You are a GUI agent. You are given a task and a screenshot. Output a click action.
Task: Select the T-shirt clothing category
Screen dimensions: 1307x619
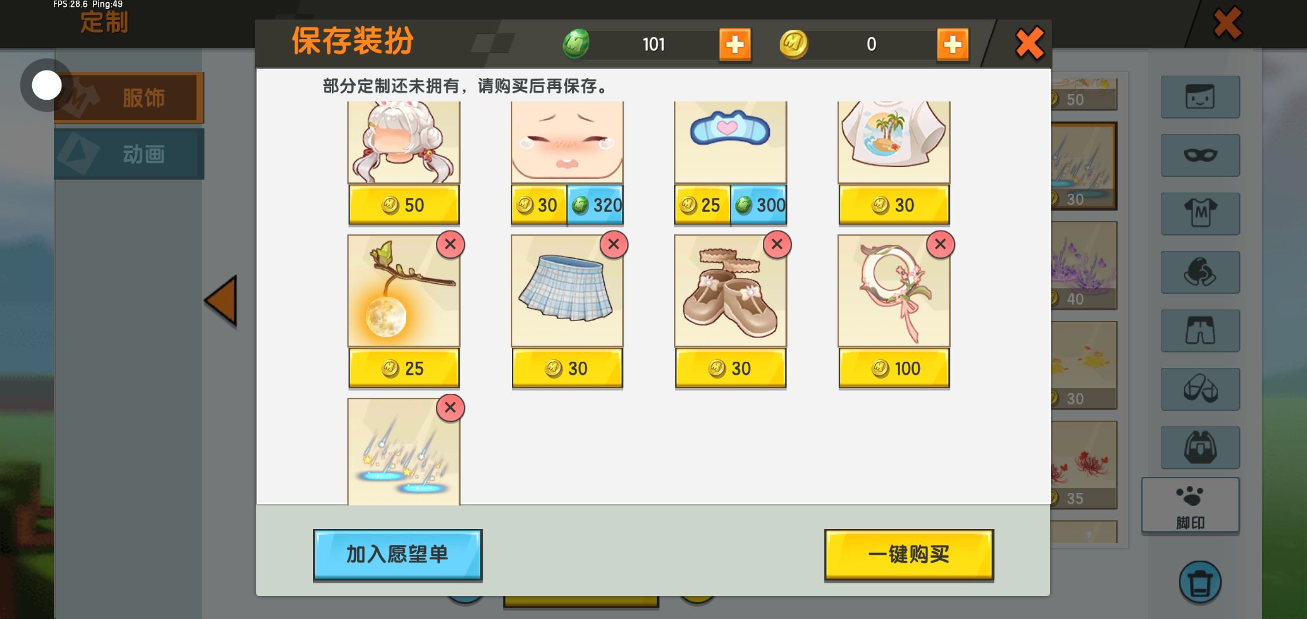[1200, 214]
